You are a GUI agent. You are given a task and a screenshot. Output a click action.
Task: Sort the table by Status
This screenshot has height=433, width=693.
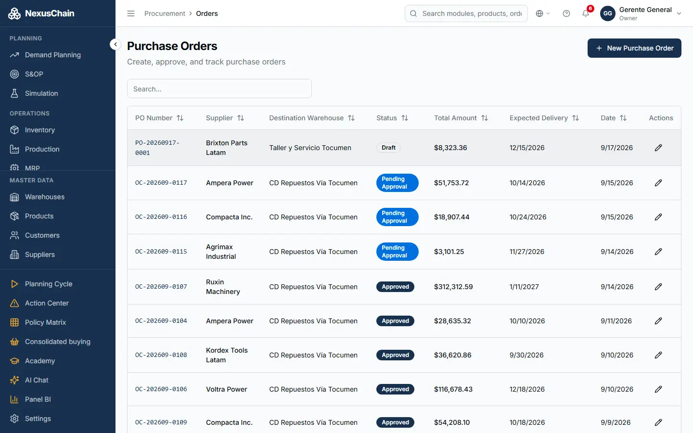click(x=392, y=118)
